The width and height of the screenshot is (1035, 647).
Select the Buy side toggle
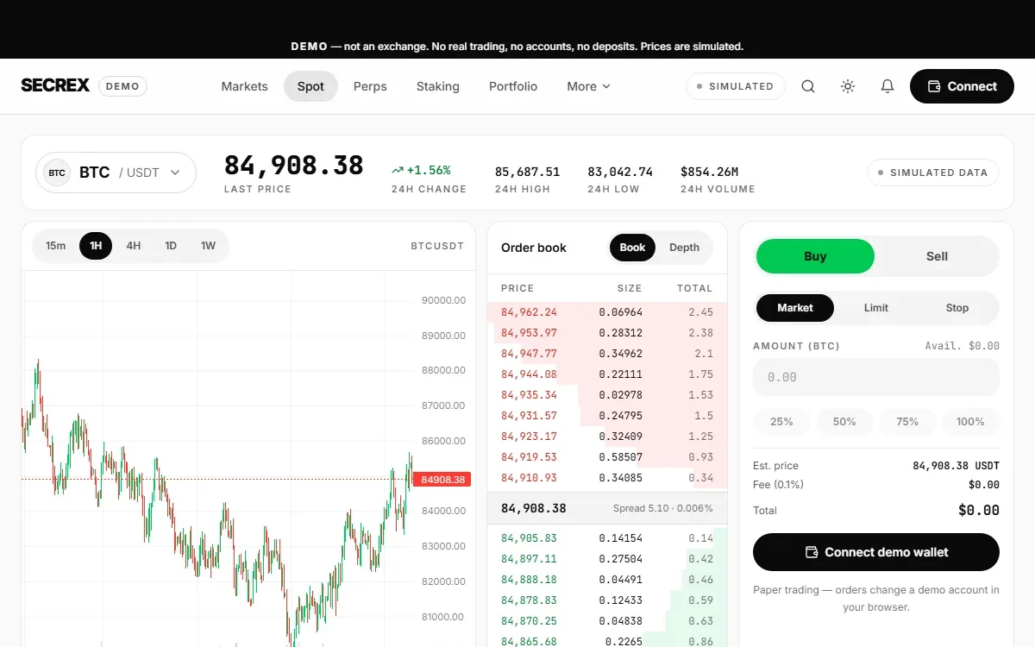coord(815,256)
